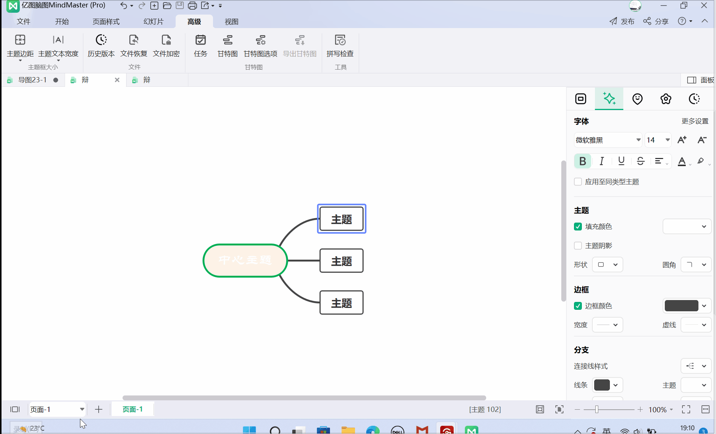Switch to the 幻灯片 ribbon tab
Screen dimensions: 716x434
coord(154,22)
